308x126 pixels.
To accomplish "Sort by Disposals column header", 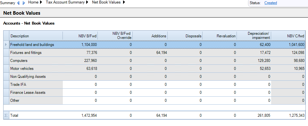I will (185, 36).
